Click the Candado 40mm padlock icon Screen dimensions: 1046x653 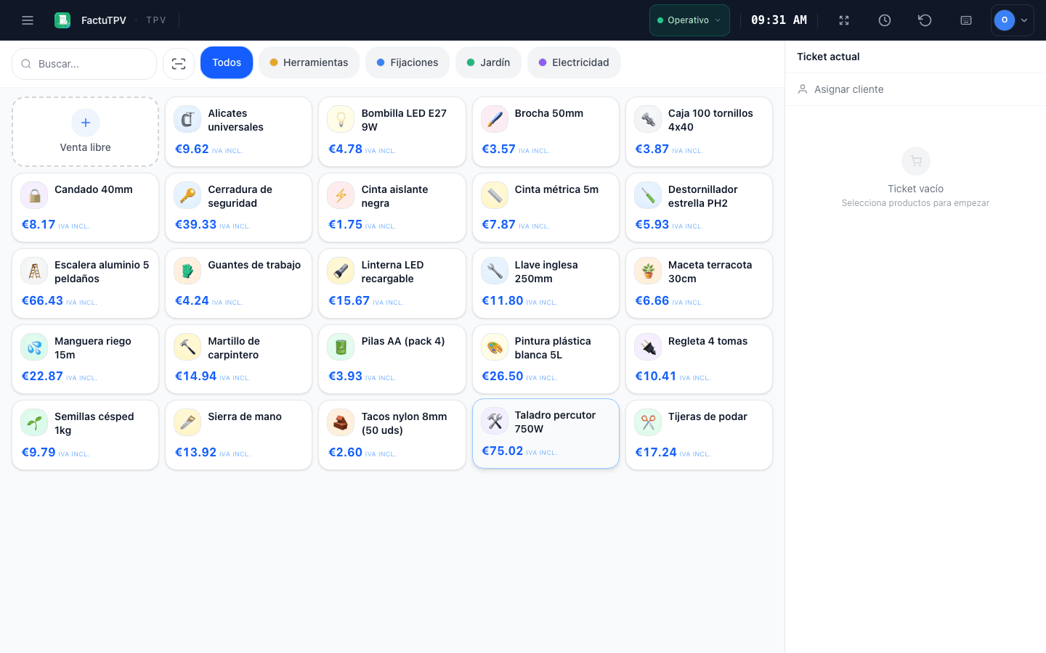34,196
